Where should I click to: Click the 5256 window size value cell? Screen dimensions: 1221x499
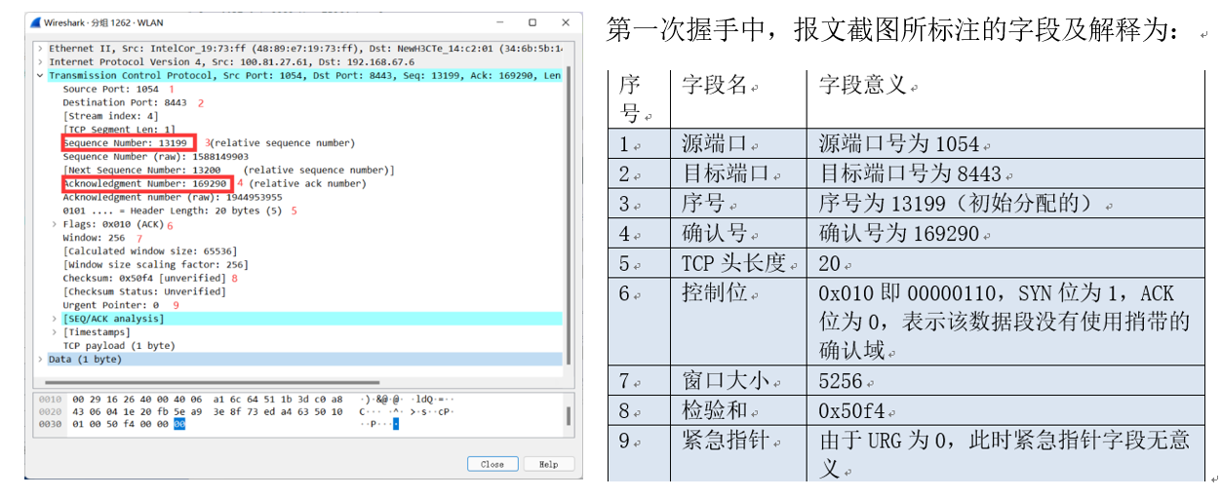[1005, 381]
